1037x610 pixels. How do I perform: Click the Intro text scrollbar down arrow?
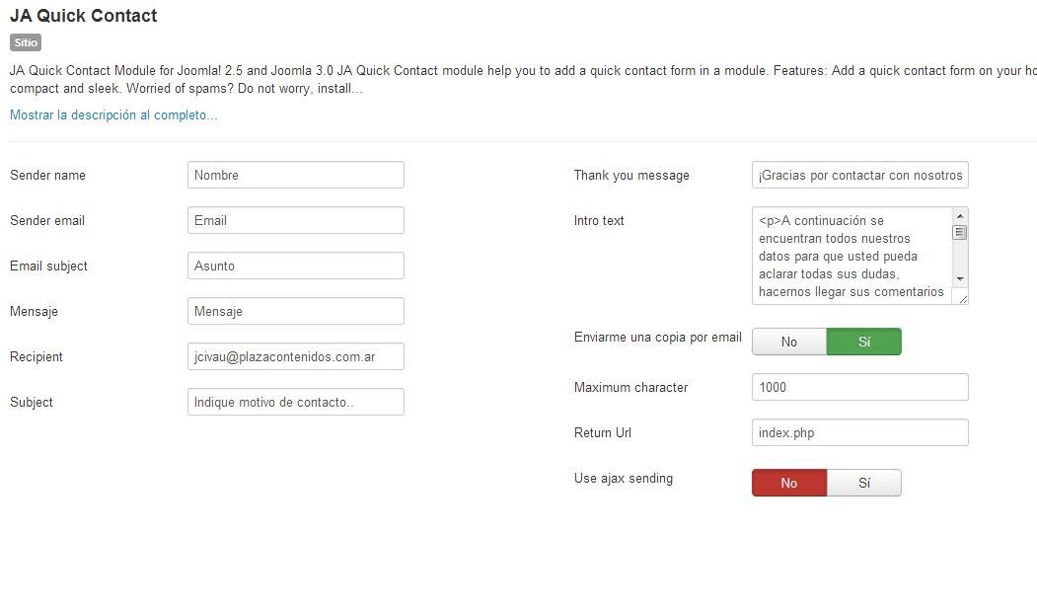pyautogui.click(x=960, y=279)
